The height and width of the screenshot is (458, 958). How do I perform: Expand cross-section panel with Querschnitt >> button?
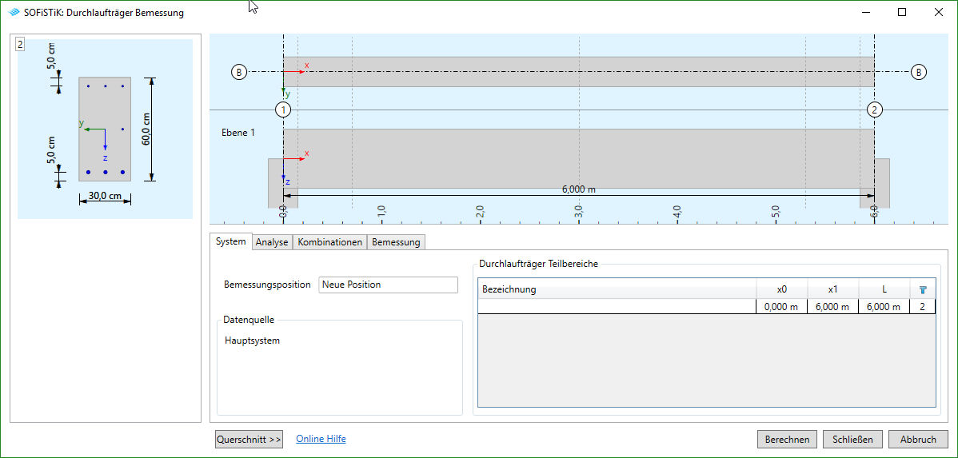[249, 439]
